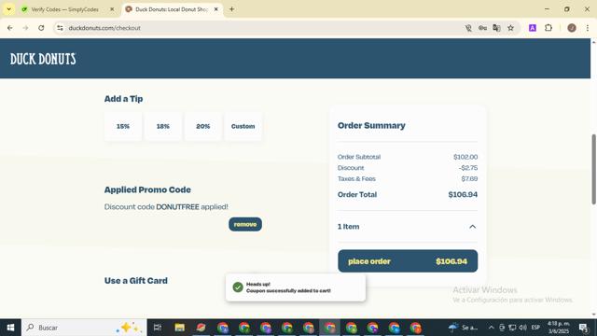This screenshot has height=336, width=597.
Task: Open Chrome's three-dot menu
Action: click(588, 28)
